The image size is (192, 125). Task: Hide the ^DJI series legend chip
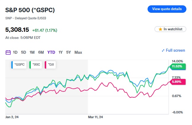(x=50, y=64)
